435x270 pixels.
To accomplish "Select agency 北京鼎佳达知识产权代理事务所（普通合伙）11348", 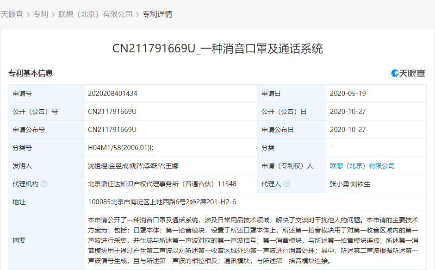I will [162, 184].
